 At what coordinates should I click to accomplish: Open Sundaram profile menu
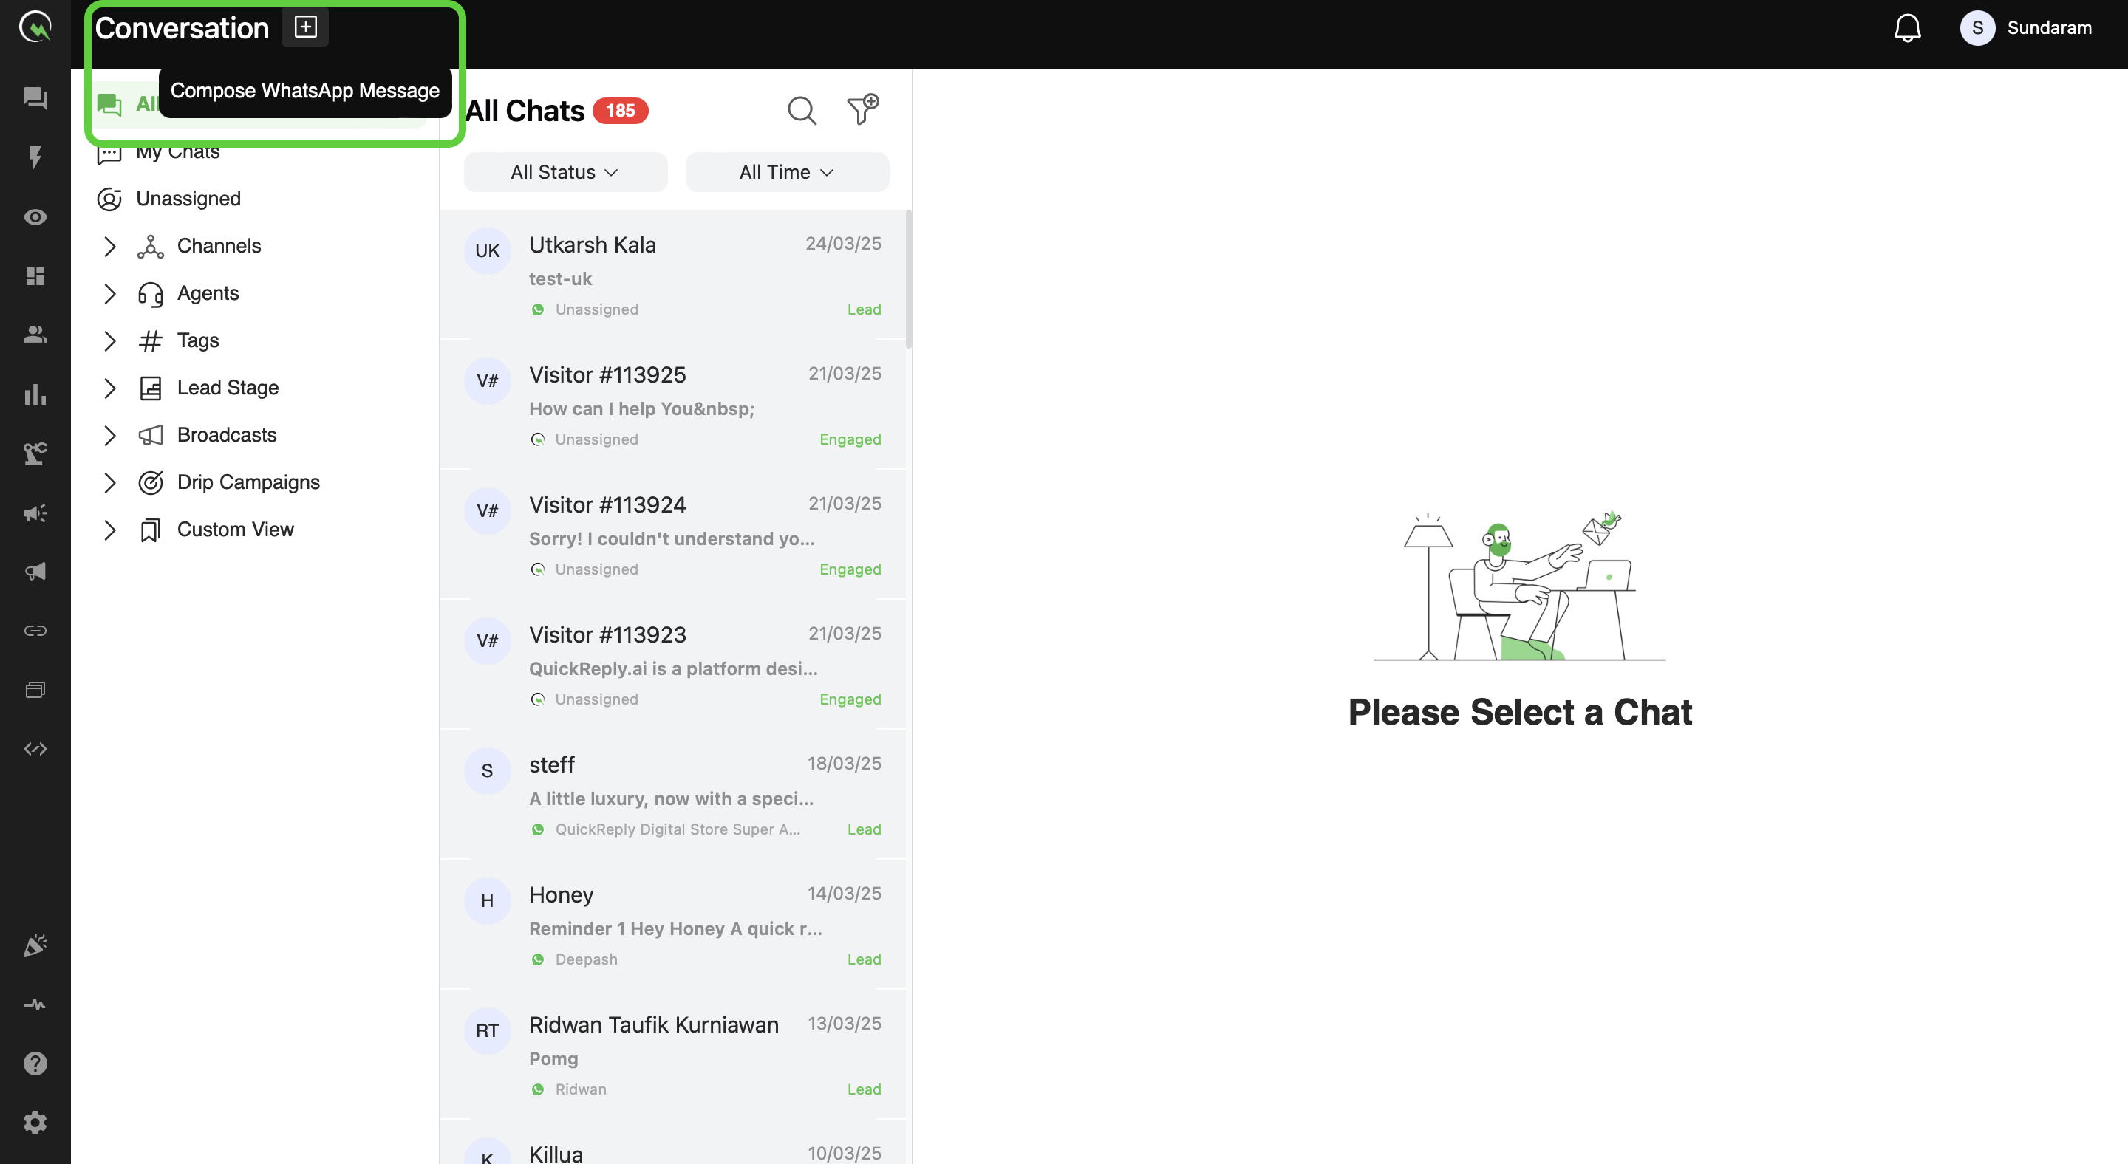(x=2026, y=28)
